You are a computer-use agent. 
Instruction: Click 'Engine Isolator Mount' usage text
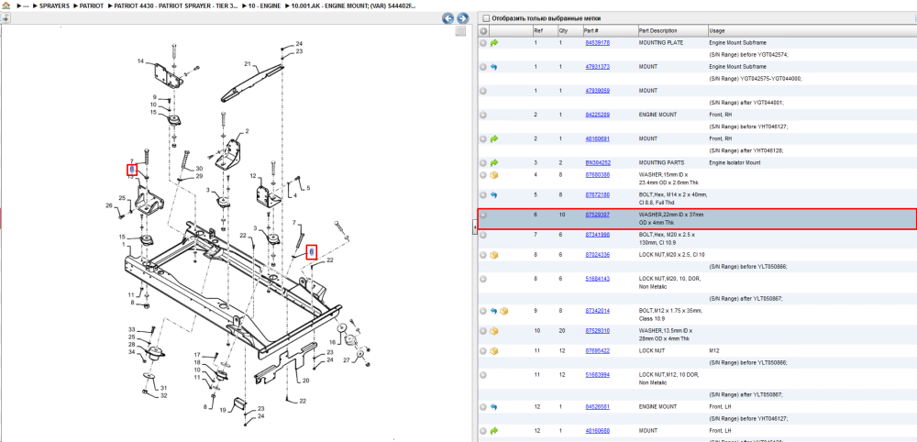click(735, 163)
